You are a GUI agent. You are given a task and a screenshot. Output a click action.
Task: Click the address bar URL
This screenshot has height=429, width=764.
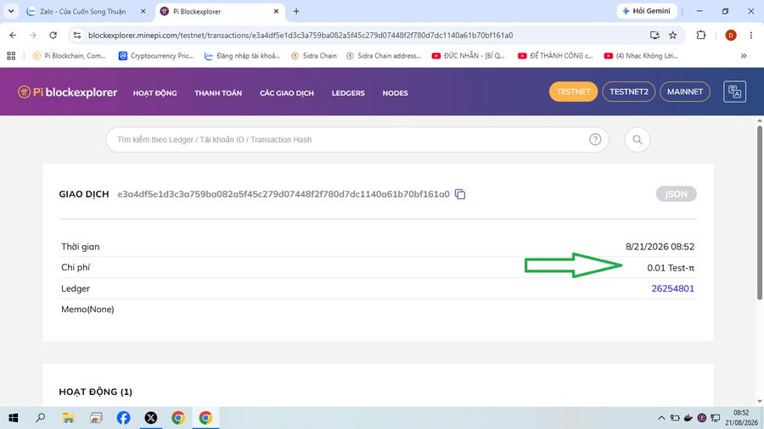[301, 35]
